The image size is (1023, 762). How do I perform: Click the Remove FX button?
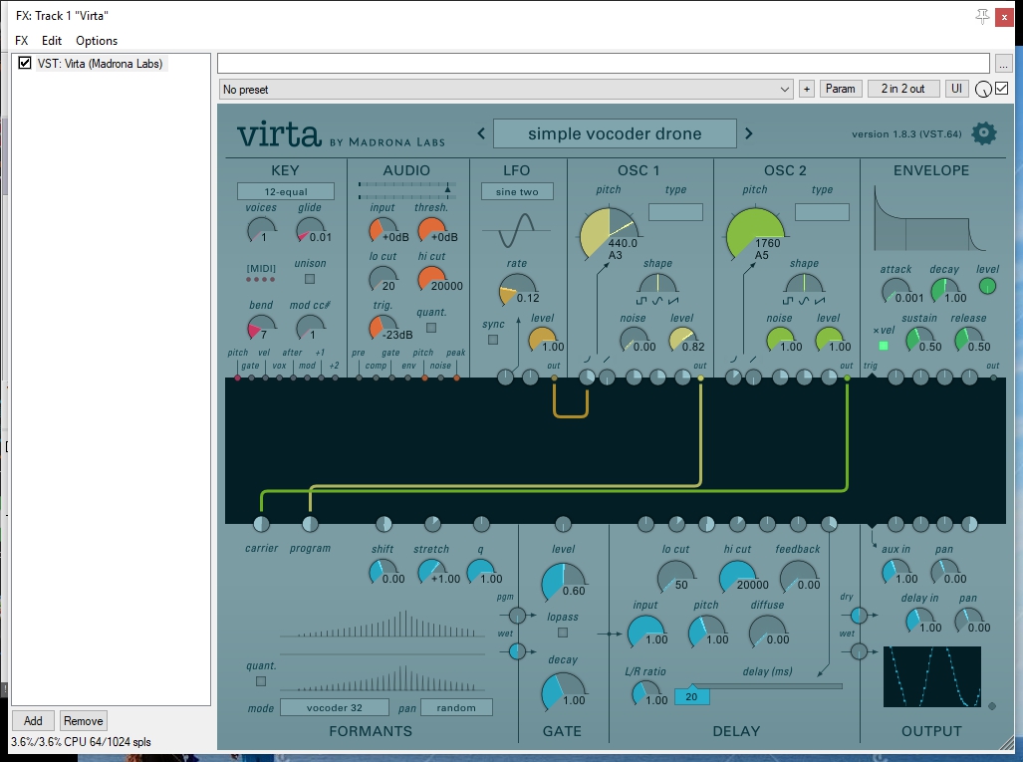[x=83, y=721]
